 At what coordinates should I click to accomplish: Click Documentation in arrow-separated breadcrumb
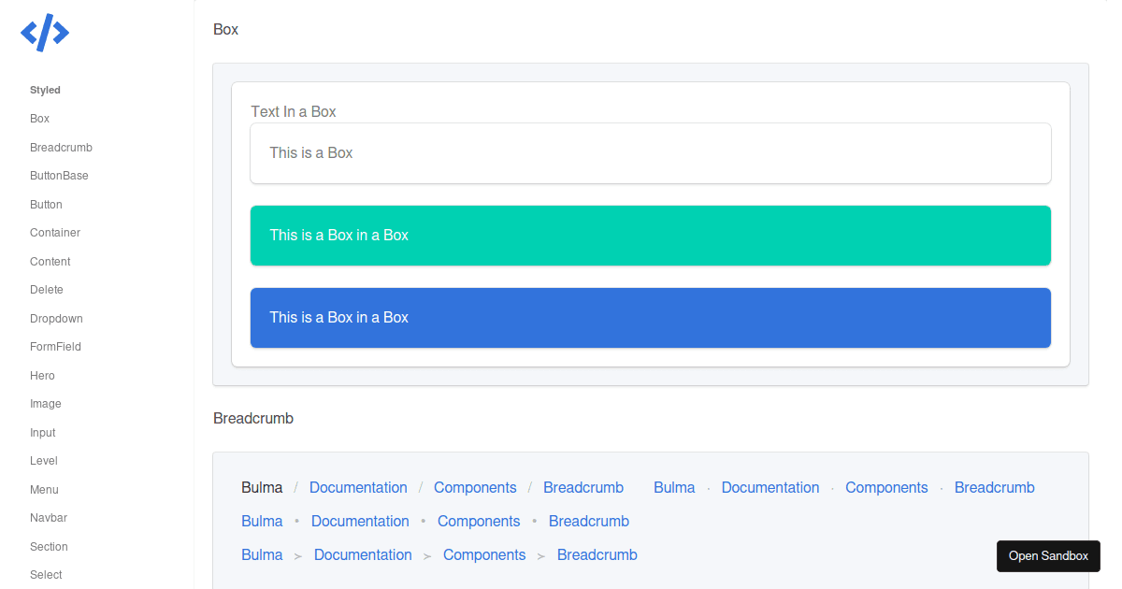pyautogui.click(x=363, y=555)
